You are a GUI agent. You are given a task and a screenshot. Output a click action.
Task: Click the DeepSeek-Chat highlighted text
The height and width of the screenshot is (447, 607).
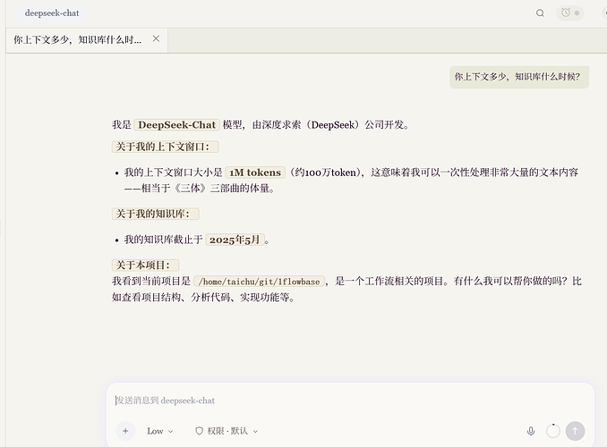tap(177, 125)
